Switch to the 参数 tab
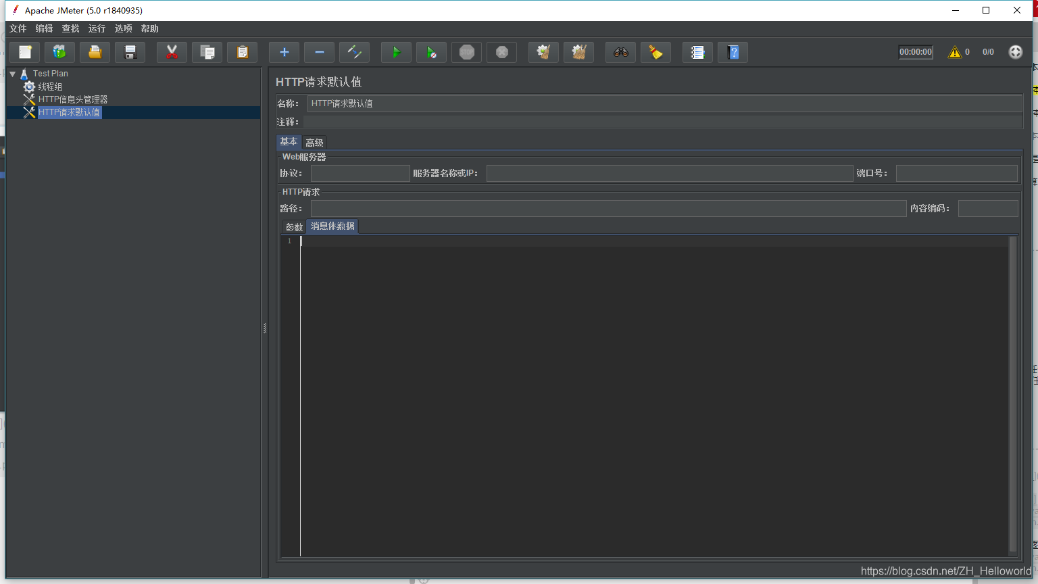 (294, 227)
